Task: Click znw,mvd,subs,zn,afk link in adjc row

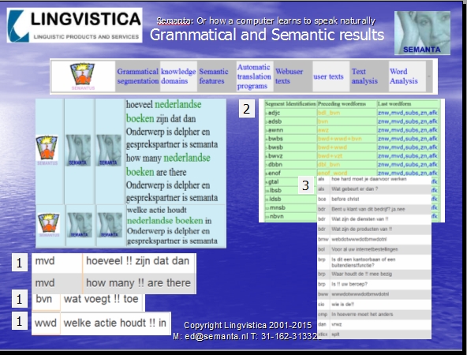Action: click(407, 113)
